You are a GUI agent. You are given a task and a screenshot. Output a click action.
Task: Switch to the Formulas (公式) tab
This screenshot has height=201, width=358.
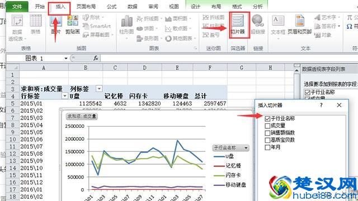coord(112,7)
